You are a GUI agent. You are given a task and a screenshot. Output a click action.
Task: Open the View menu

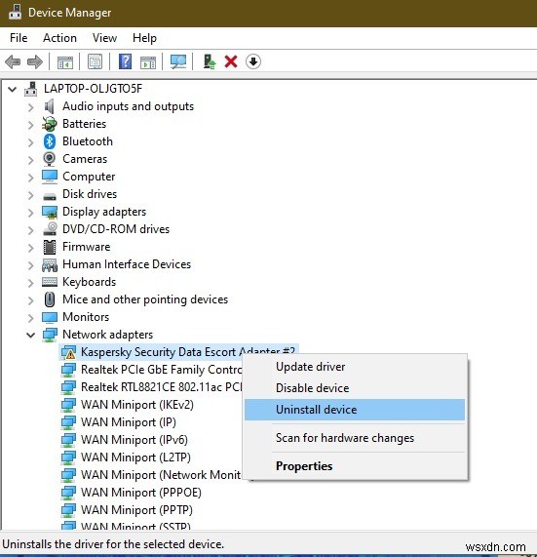[x=104, y=38]
